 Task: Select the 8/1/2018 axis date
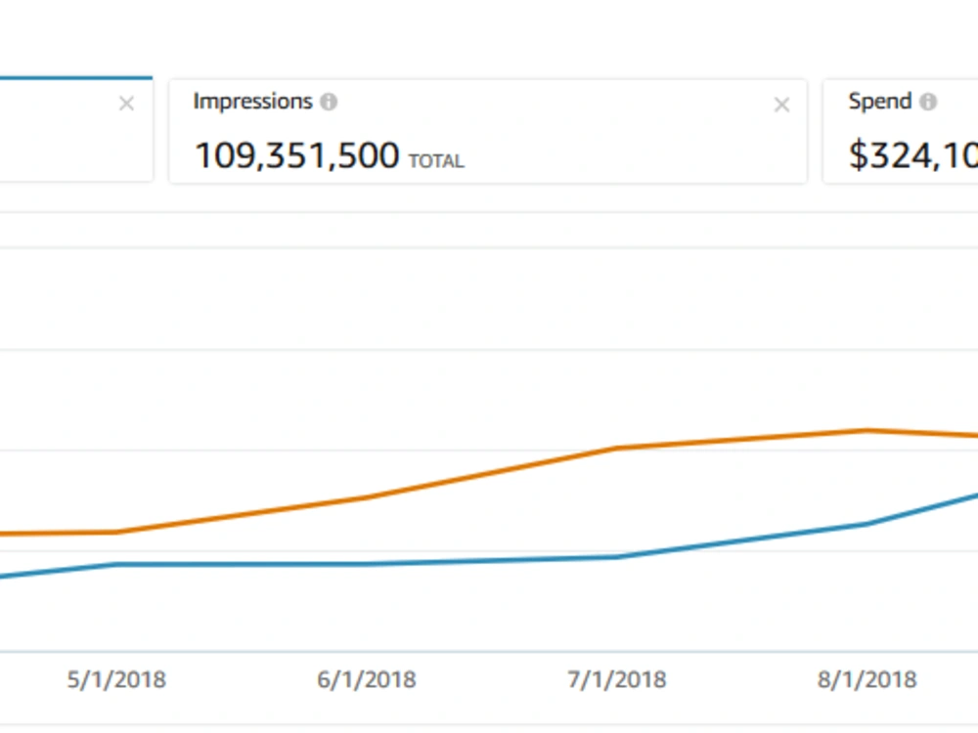click(867, 679)
